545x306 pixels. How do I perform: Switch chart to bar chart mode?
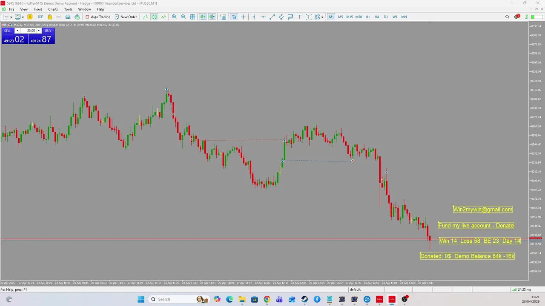point(146,17)
